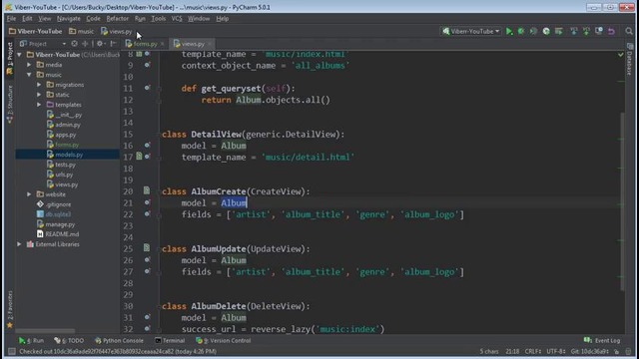
Task: Open the Favorites side panel
Action: (x=10, y=309)
